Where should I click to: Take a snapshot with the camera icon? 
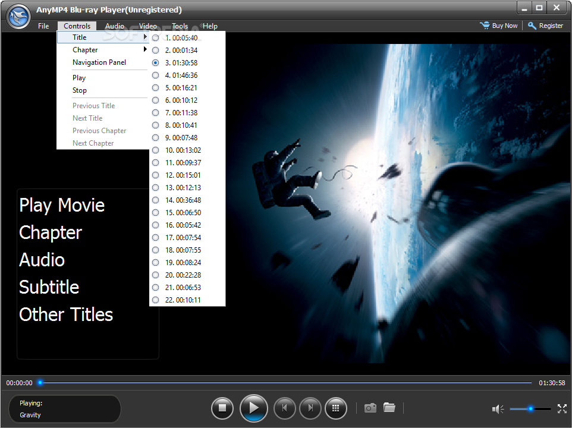tap(370, 408)
